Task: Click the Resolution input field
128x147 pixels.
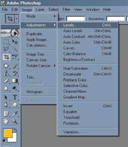Action: [x=116, y=19]
